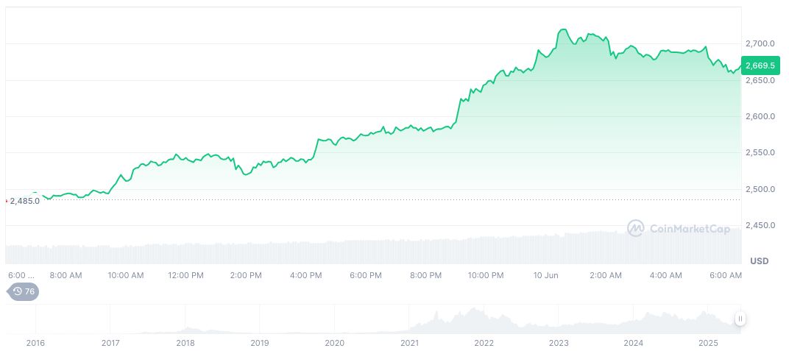Click the history clock icon badge showing 76
Viewport: 789px width, 351px height.
tap(24, 291)
